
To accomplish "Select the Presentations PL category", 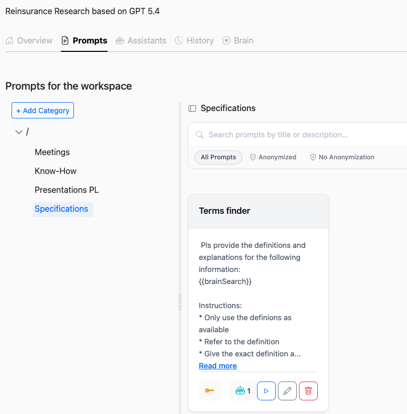I will pos(67,190).
